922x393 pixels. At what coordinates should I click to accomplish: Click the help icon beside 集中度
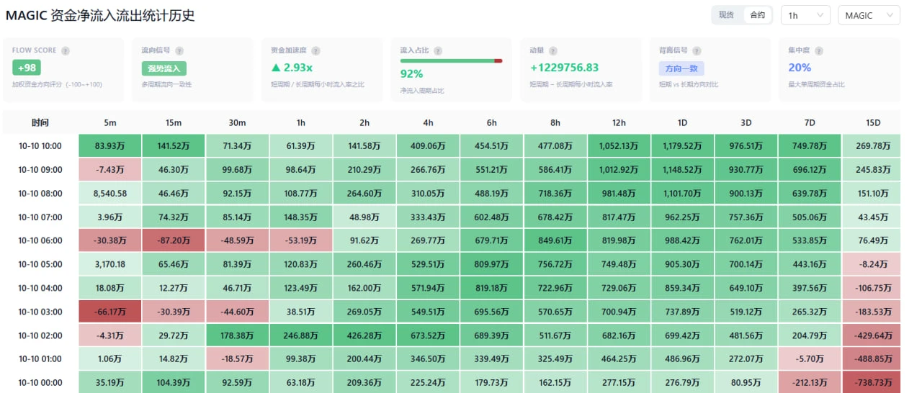point(819,51)
